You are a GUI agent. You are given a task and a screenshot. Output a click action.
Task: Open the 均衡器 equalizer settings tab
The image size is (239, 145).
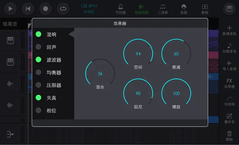pos(54,73)
